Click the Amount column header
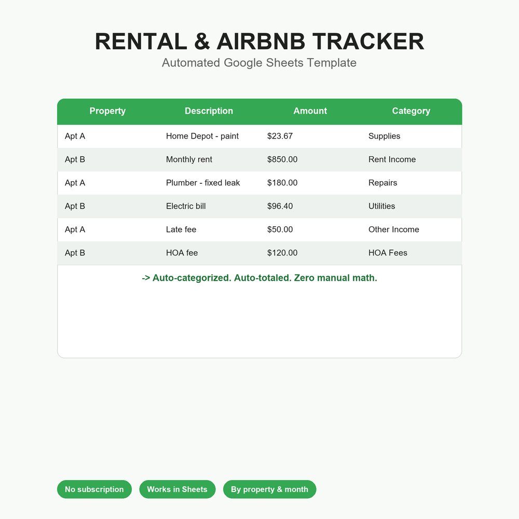 coord(310,111)
